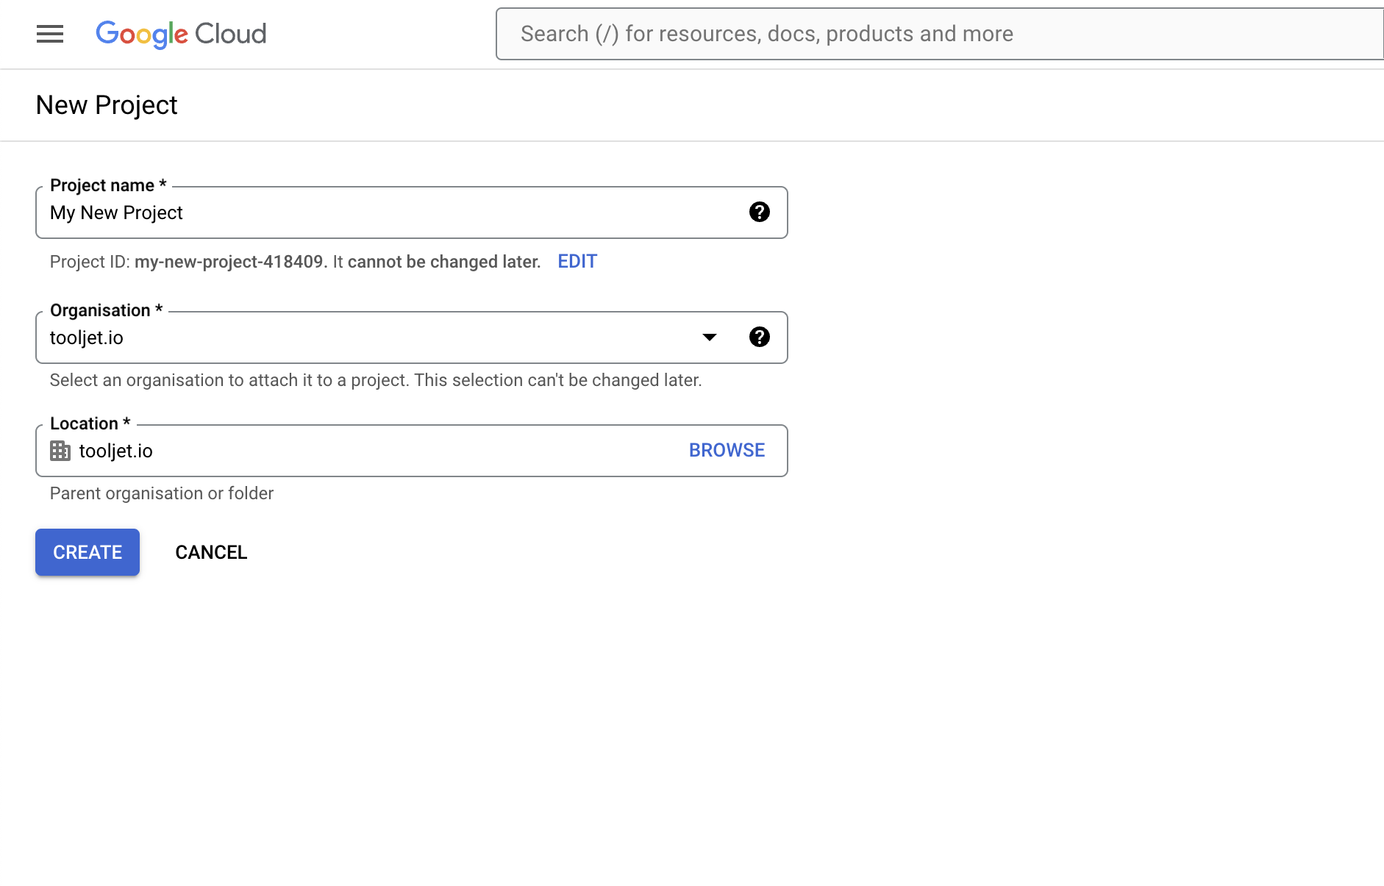This screenshot has height=886, width=1384.
Task: Click the 'Organisation *' field label
Action: click(106, 310)
